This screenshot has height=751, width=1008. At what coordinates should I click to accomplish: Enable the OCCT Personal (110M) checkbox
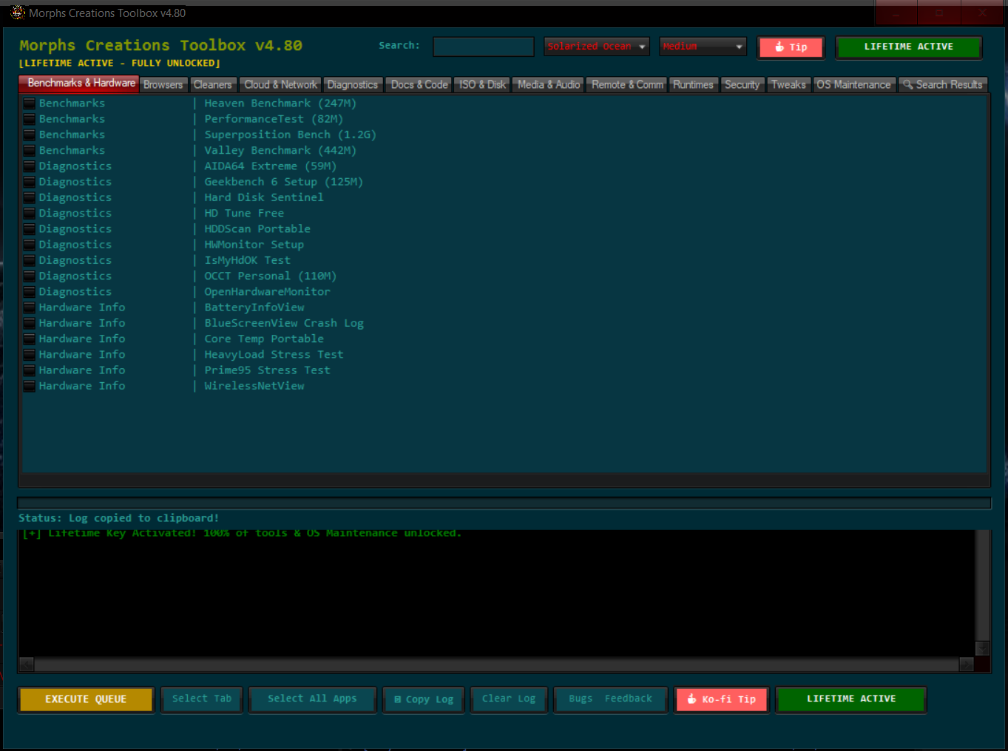(30, 276)
